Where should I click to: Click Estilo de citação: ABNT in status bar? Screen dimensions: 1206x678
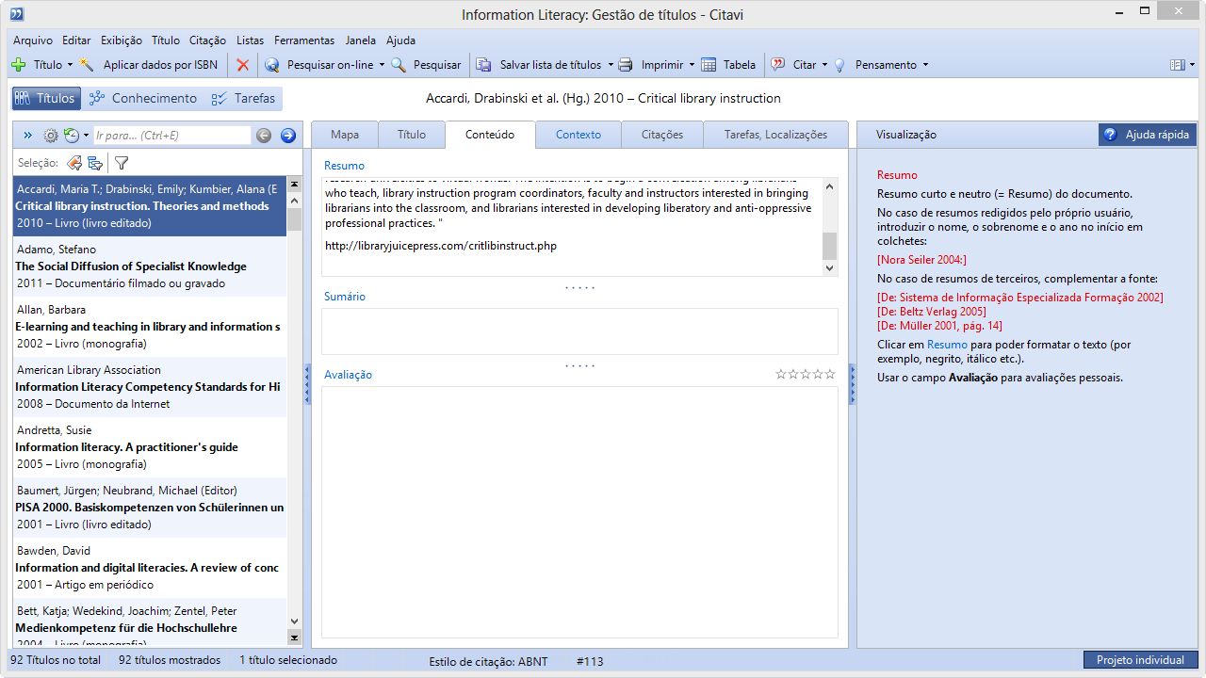tap(488, 661)
